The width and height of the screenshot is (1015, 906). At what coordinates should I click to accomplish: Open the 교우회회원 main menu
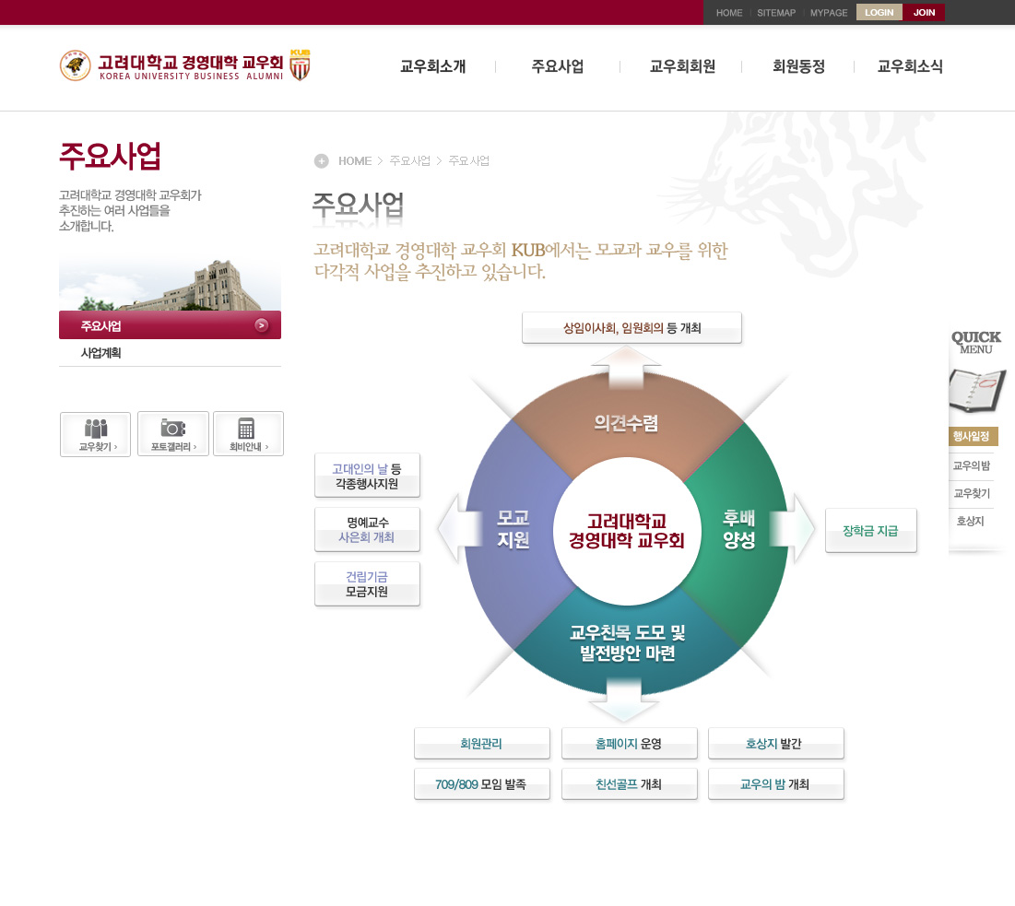coord(682,66)
